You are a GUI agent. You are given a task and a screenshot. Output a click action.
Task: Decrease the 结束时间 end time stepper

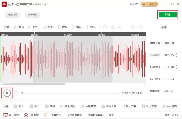tap(177, 68)
